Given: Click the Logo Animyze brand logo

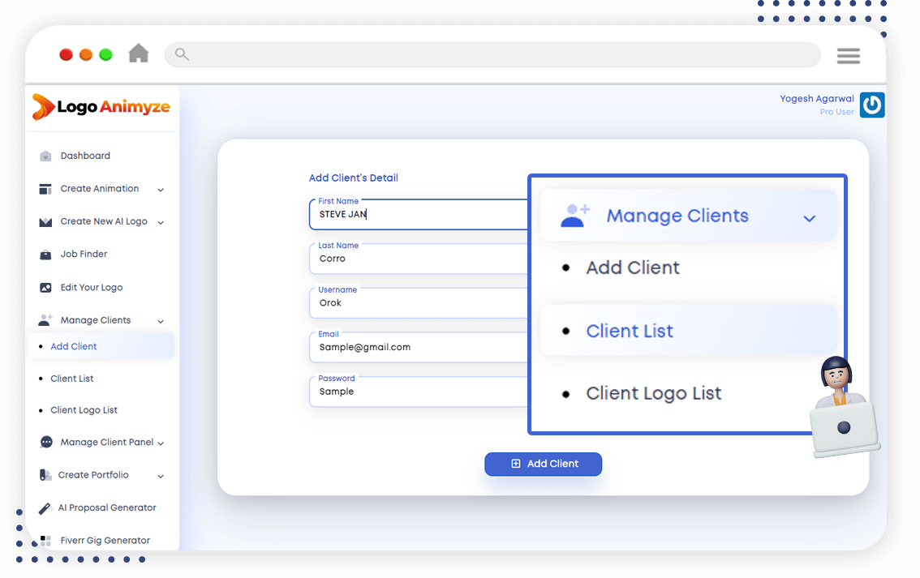Looking at the screenshot, I should click(100, 107).
